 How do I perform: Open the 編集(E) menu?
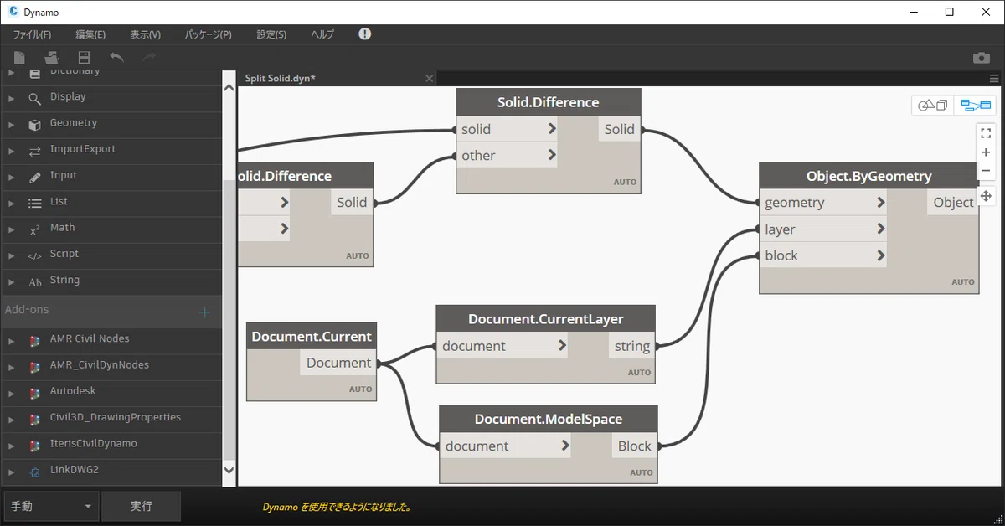[x=90, y=34]
